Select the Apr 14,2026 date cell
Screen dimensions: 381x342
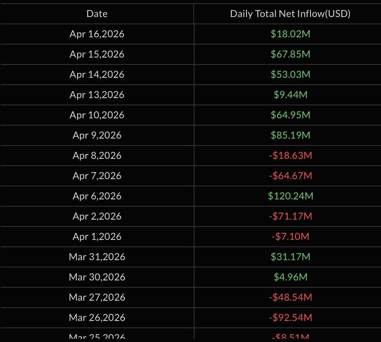coord(97,75)
